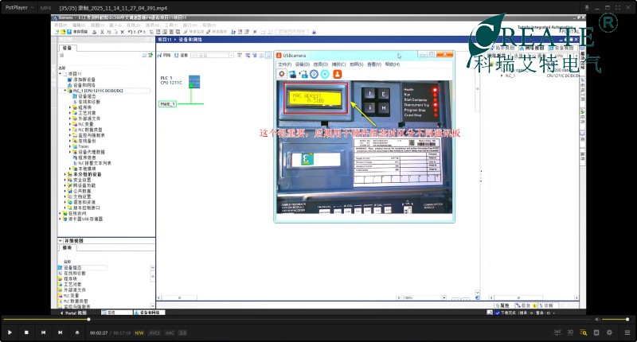
Task: Click the blue gear settings icon in USBcamera
Action: 314,74
